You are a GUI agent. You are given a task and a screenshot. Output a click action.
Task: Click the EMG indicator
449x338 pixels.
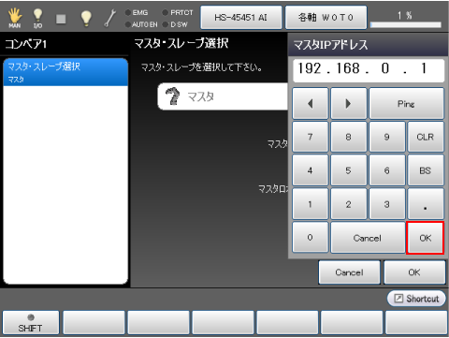click(137, 13)
